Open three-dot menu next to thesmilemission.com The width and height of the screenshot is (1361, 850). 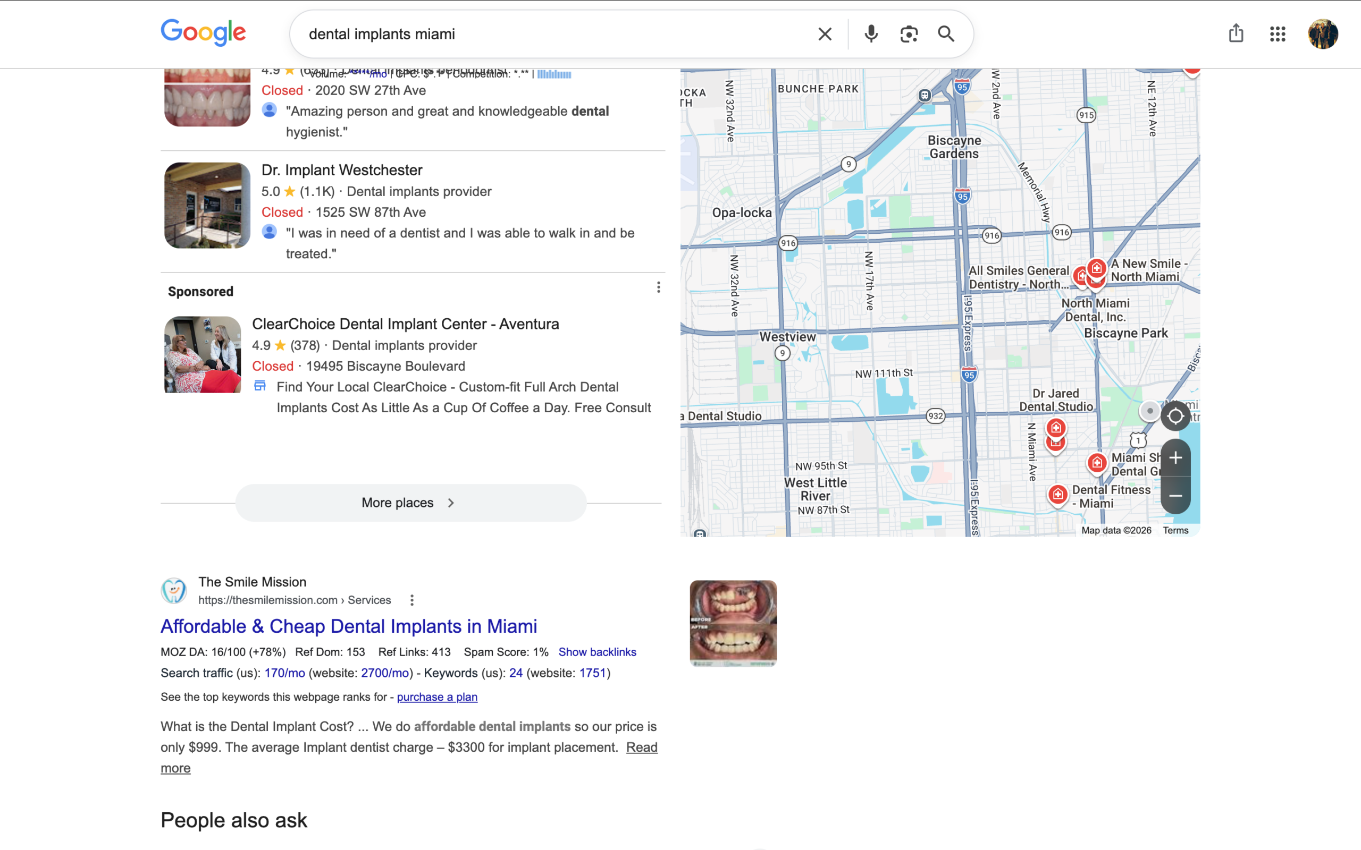[411, 600]
